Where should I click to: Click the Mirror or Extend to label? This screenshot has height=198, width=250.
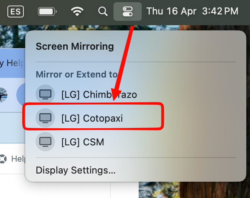[77, 75]
